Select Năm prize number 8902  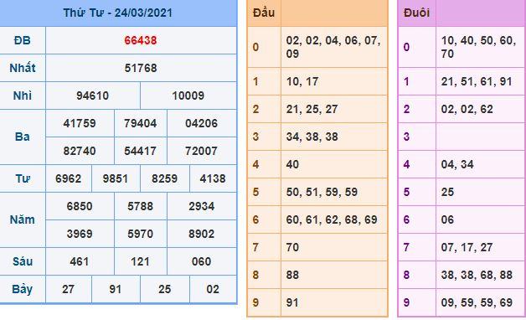click(202, 234)
